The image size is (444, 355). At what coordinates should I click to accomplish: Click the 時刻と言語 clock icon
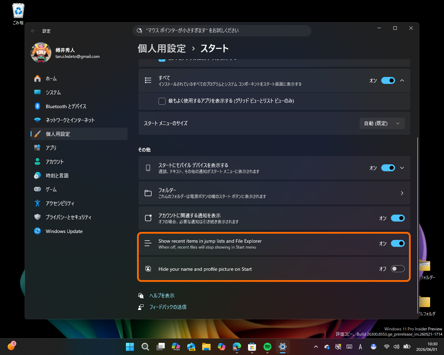(37, 176)
